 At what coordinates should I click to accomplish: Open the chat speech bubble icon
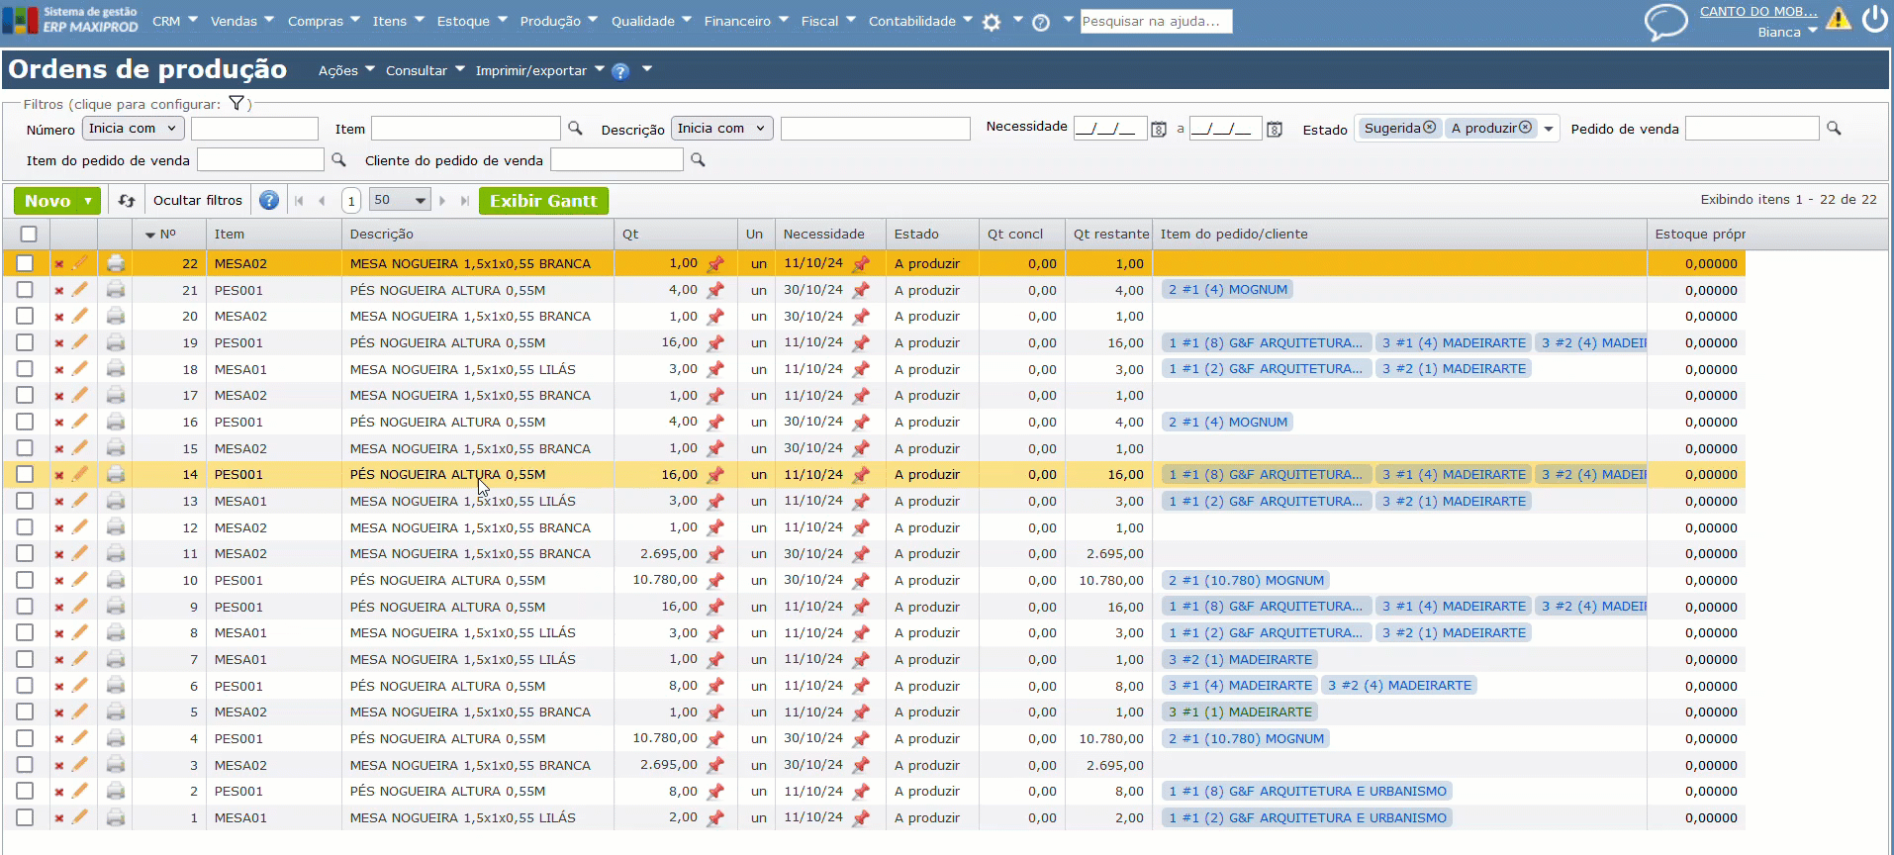tap(1665, 21)
